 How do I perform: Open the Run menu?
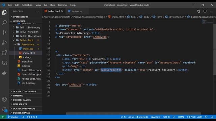click(53, 5)
